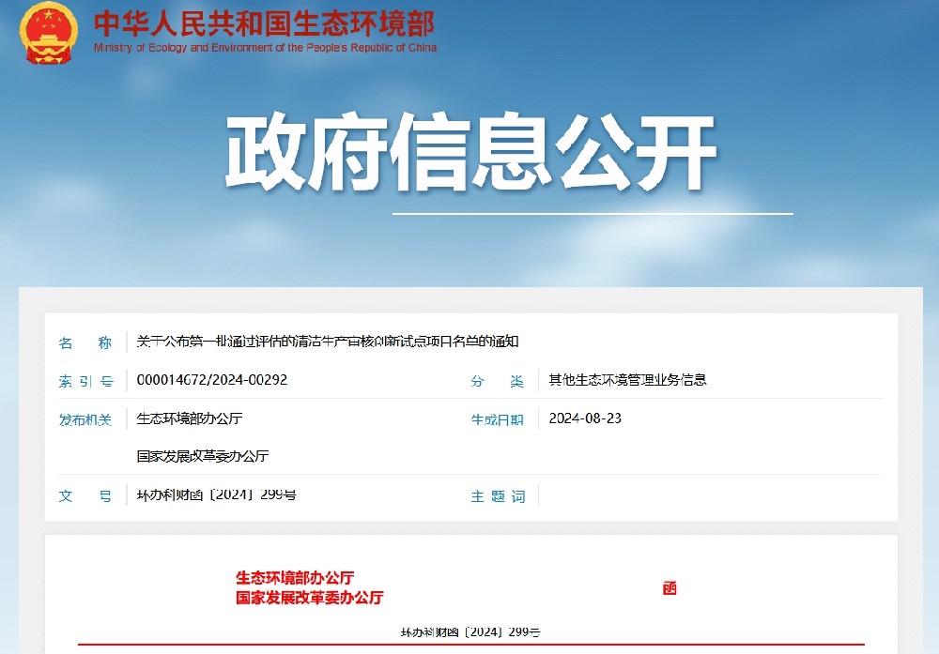Click the Ministry of Ecology and Environment English subtitle
The width and height of the screenshot is (939, 654).
[265, 48]
